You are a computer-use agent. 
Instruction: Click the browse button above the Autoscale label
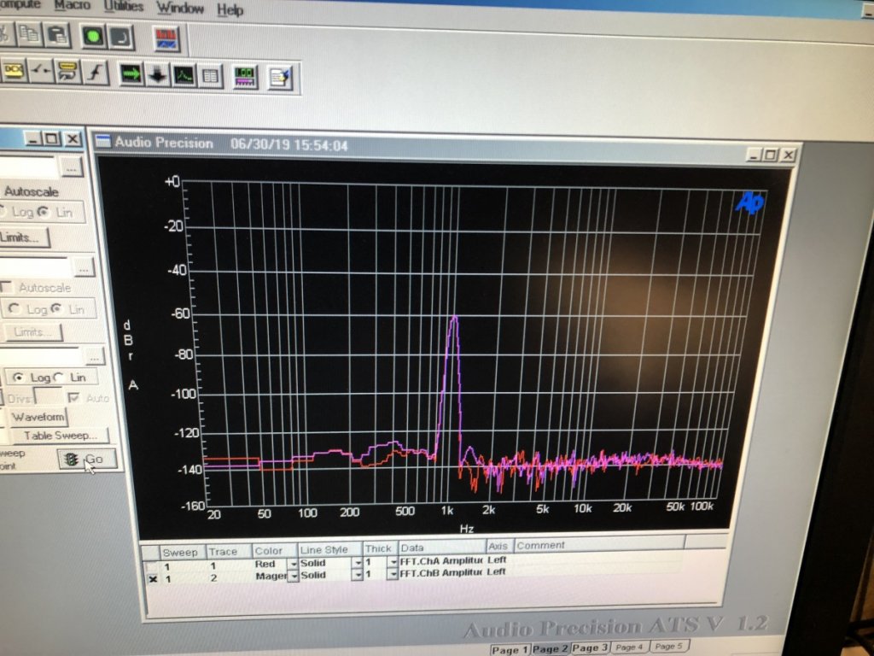tap(72, 167)
